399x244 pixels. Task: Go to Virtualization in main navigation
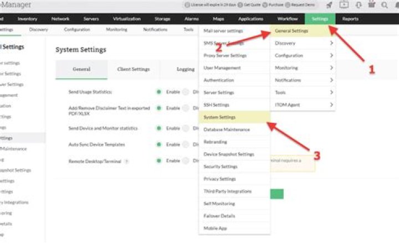[127, 19]
